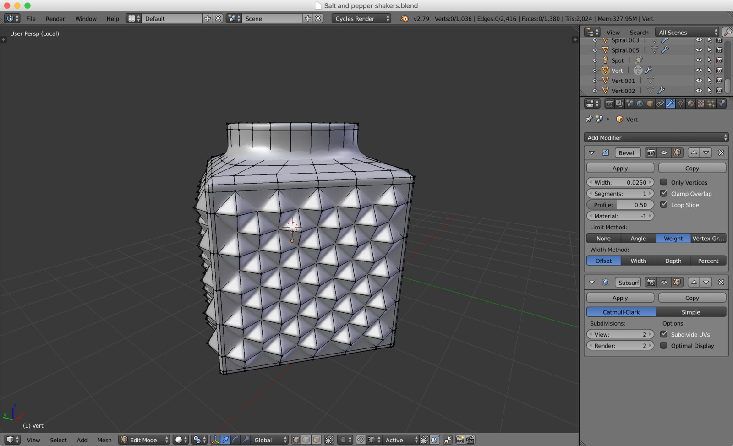Open the World properties tab globe icon
This screenshot has height=446, width=733.
tap(640, 103)
